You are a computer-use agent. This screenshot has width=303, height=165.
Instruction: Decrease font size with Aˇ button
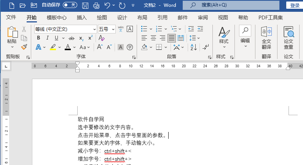pos(109,47)
